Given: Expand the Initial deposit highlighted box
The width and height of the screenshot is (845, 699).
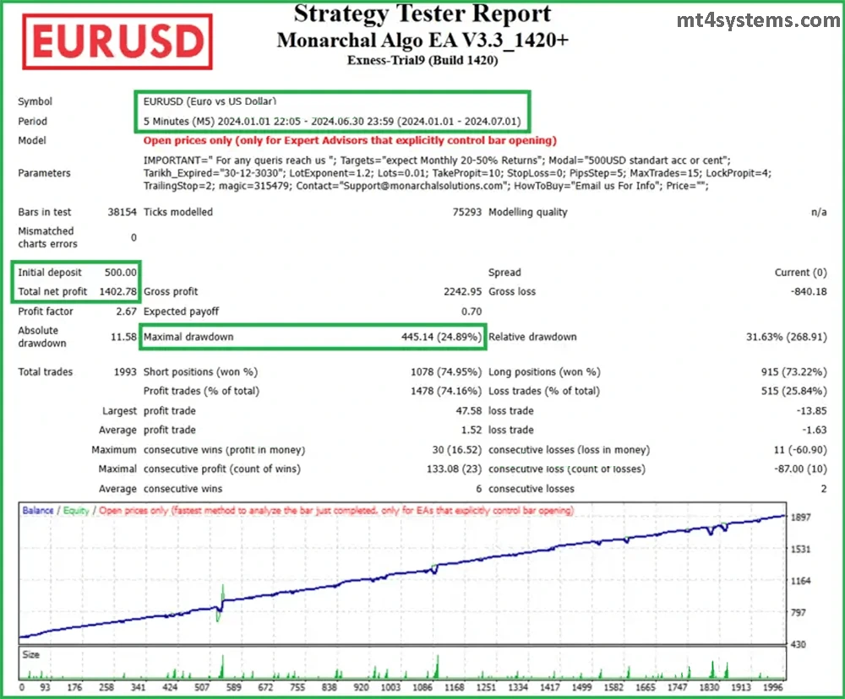Looking at the screenshot, I should [x=76, y=272].
